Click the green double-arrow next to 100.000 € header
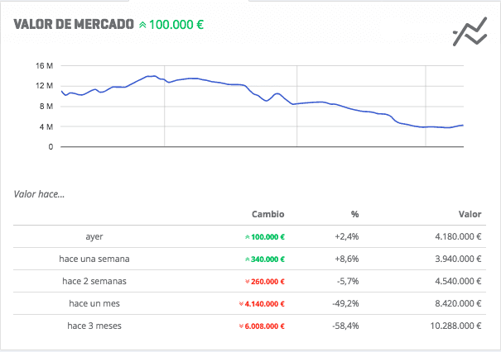Image resolution: width=501 pixels, height=352 pixels. click(142, 25)
